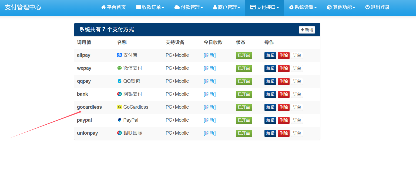Open the 支付接口 menu
The image size is (416, 196).
pyautogui.click(x=264, y=7)
